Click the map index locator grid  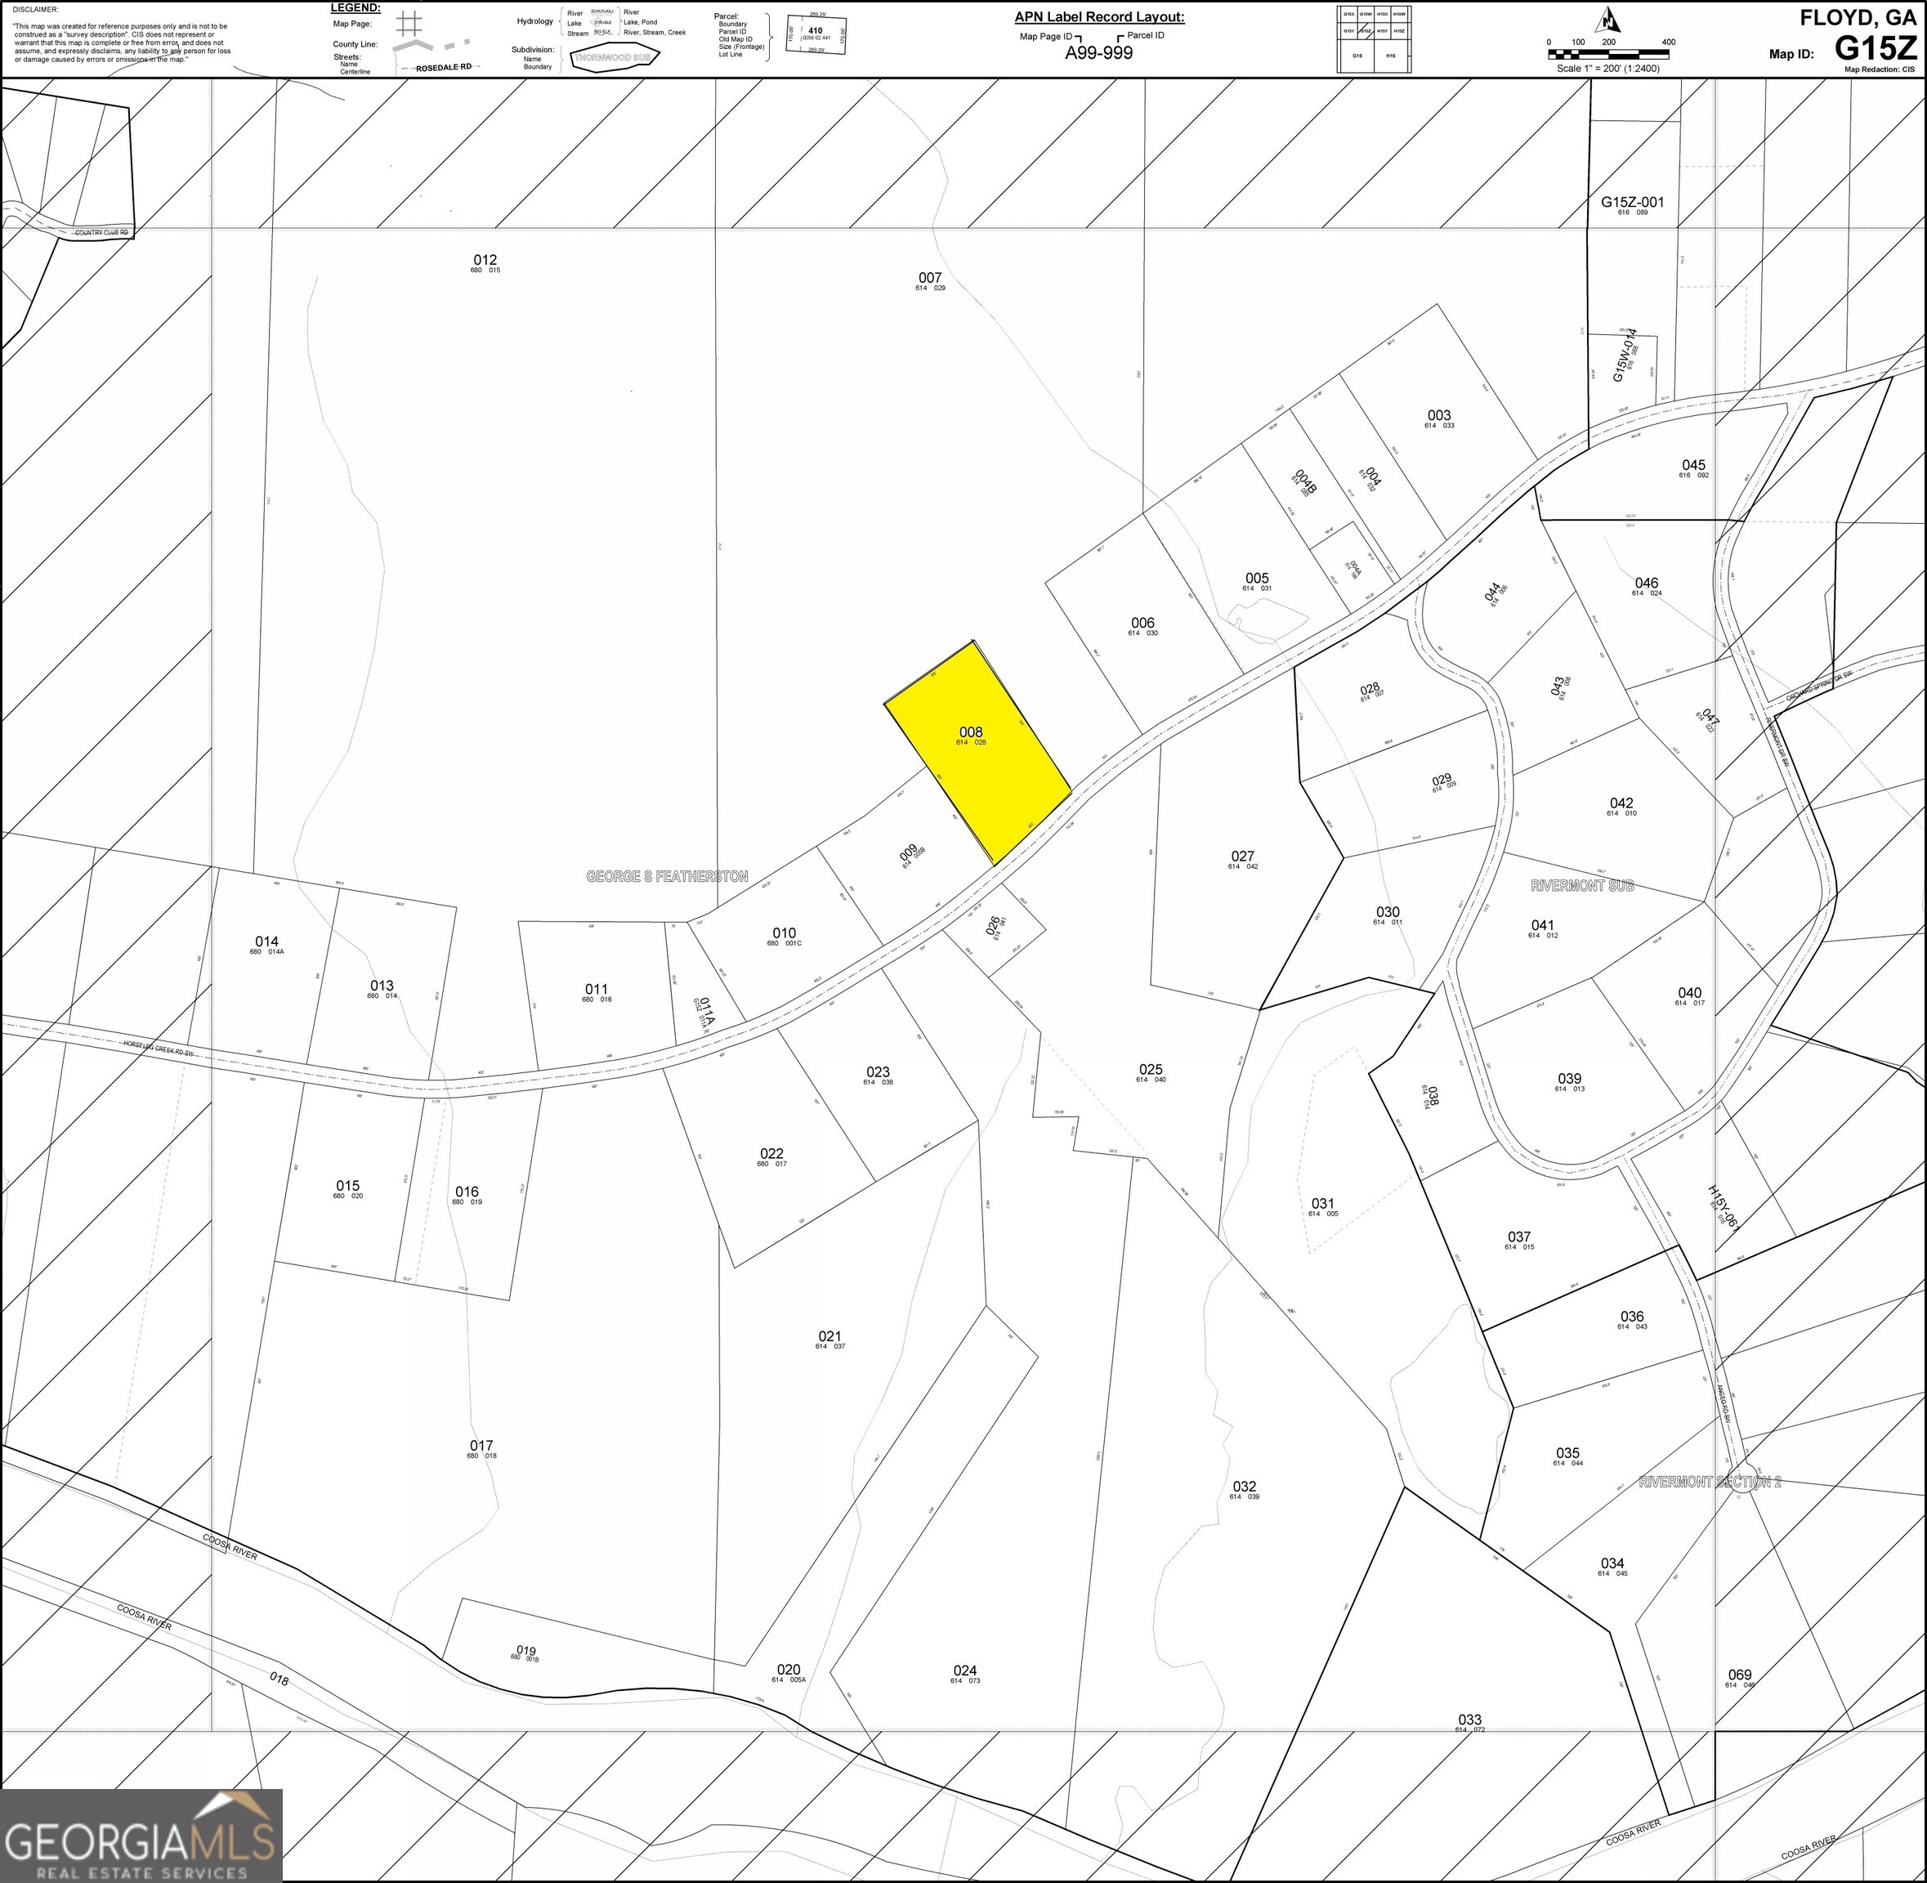tap(1373, 39)
